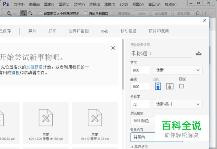The height and width of the screenshot is (149, 217).
Task: Open the 滤镜(T) menu
Action: [x=110, y=4]
